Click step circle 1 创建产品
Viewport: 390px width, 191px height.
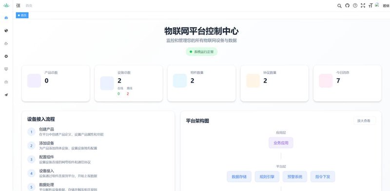pos(31,132)
